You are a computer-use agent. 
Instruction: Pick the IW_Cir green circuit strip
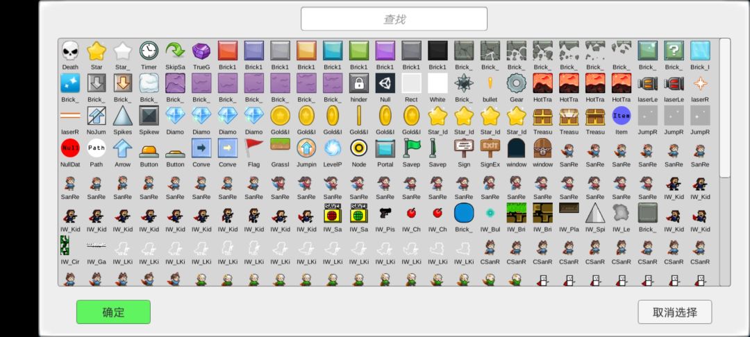coord(65,245)
